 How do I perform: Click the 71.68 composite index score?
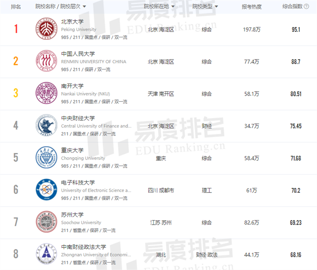[296, 158]
